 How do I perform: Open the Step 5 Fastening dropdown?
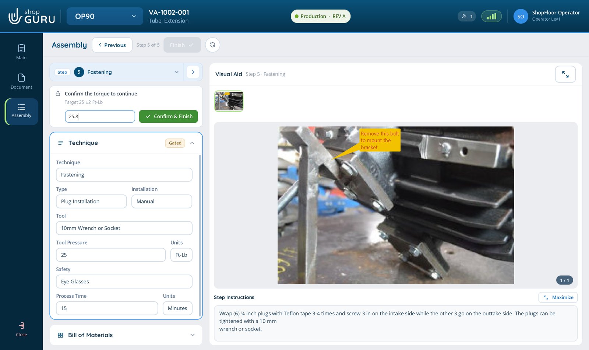click(x=116, y=72)
